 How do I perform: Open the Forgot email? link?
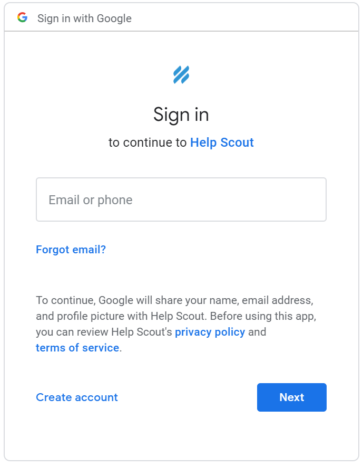[x=71, y=250]
